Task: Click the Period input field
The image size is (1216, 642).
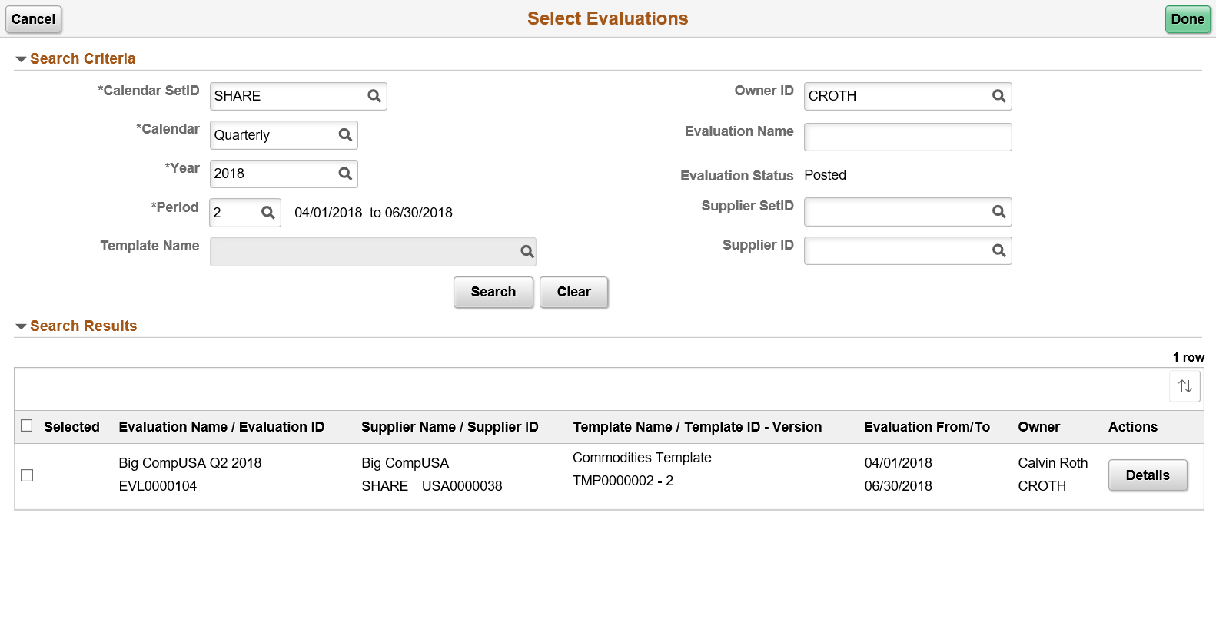Action: (x=245, y=213)
